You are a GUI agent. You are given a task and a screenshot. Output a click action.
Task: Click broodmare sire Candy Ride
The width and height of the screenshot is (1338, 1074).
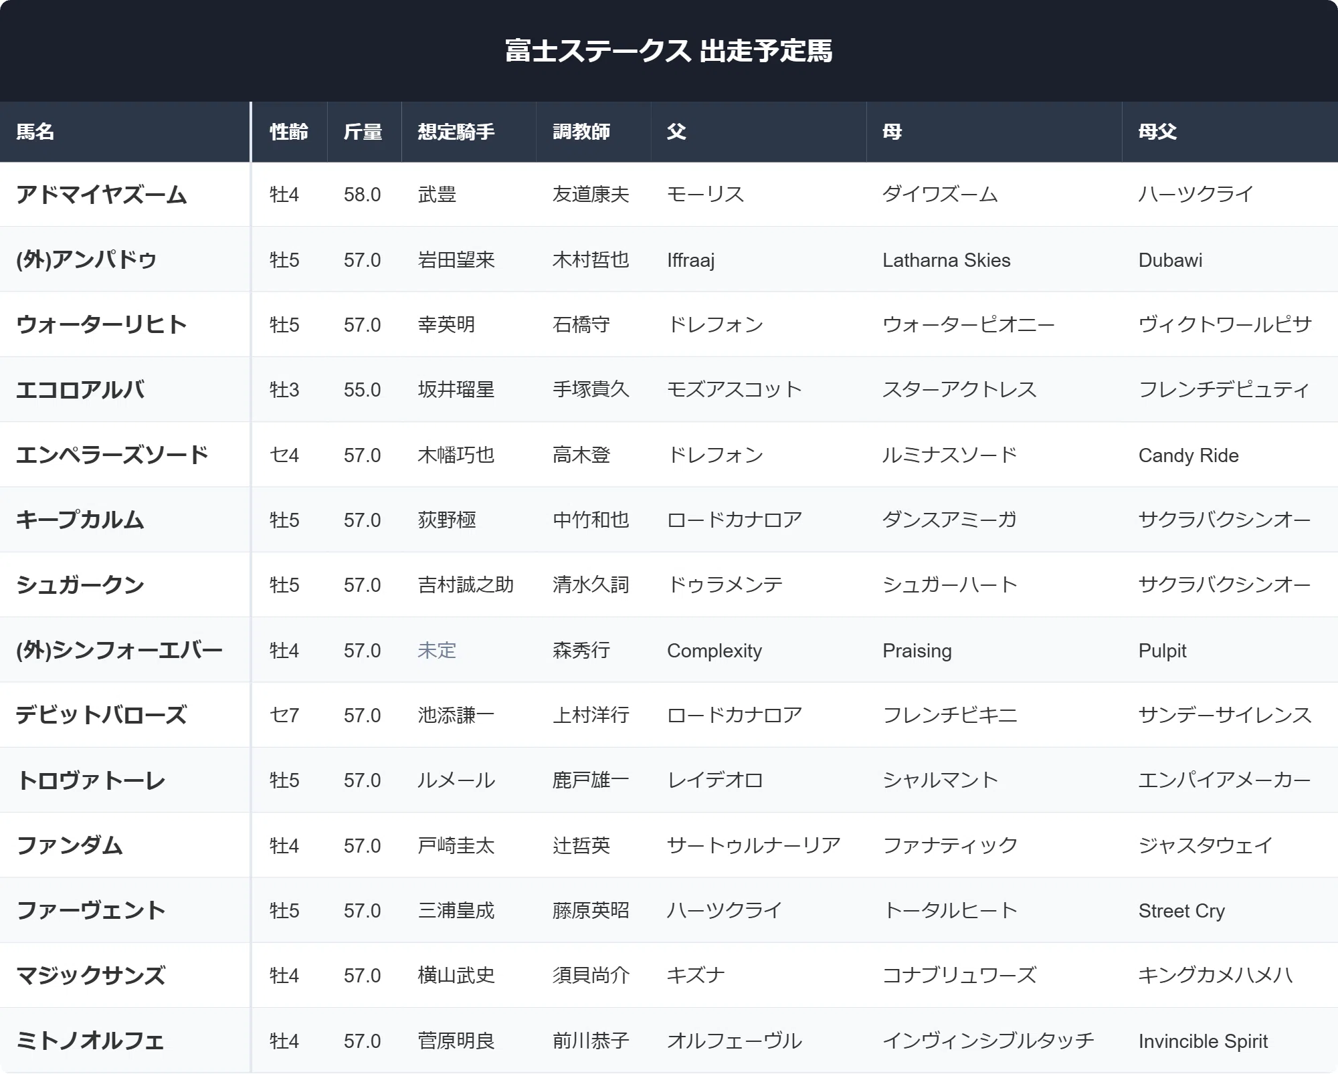point(1189,455)
